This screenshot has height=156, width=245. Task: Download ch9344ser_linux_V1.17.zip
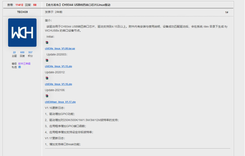tap(60, 102)
